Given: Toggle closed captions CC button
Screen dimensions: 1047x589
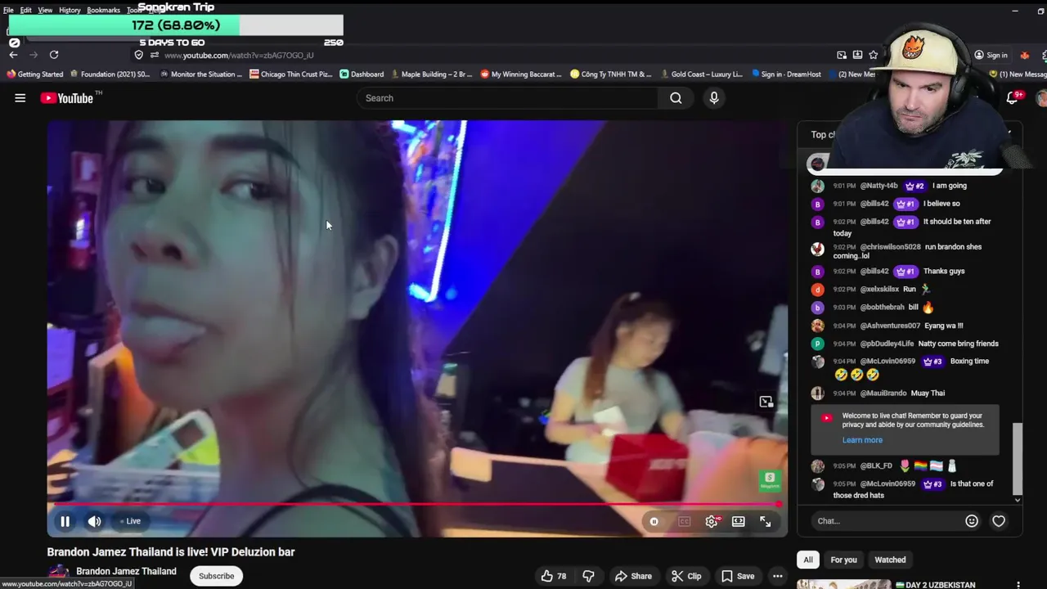Looking at the screenshot, I should point(685,521).
